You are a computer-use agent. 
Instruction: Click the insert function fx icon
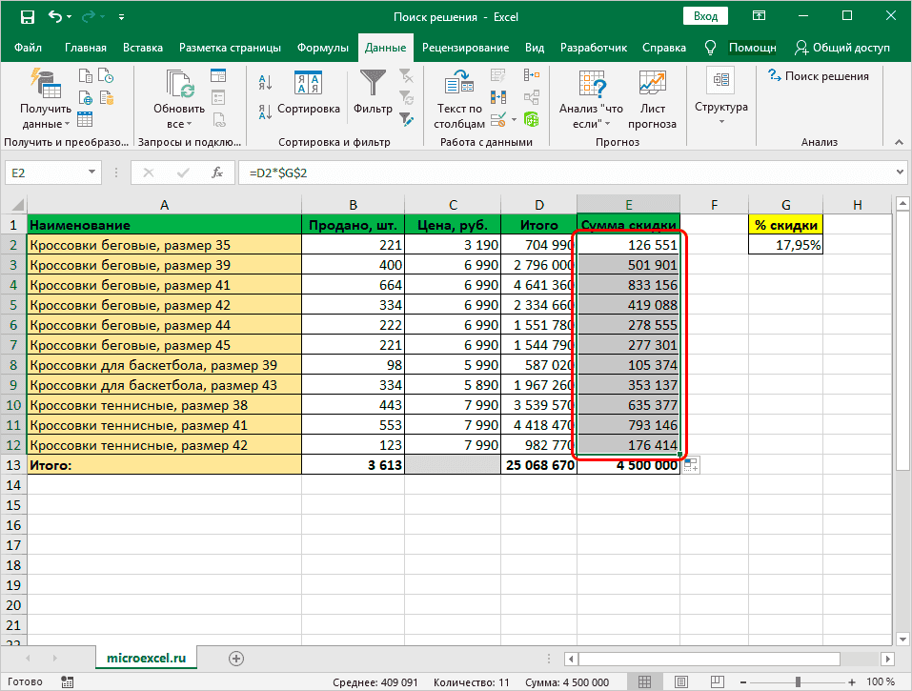click(217, 173)
